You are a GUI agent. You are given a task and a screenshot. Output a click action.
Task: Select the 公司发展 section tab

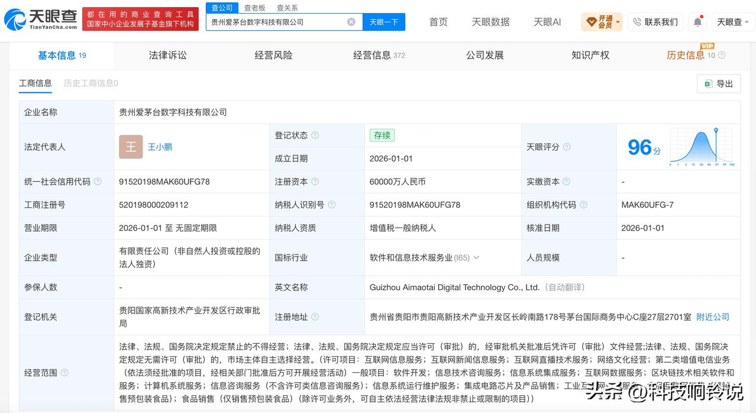point(485,55)
